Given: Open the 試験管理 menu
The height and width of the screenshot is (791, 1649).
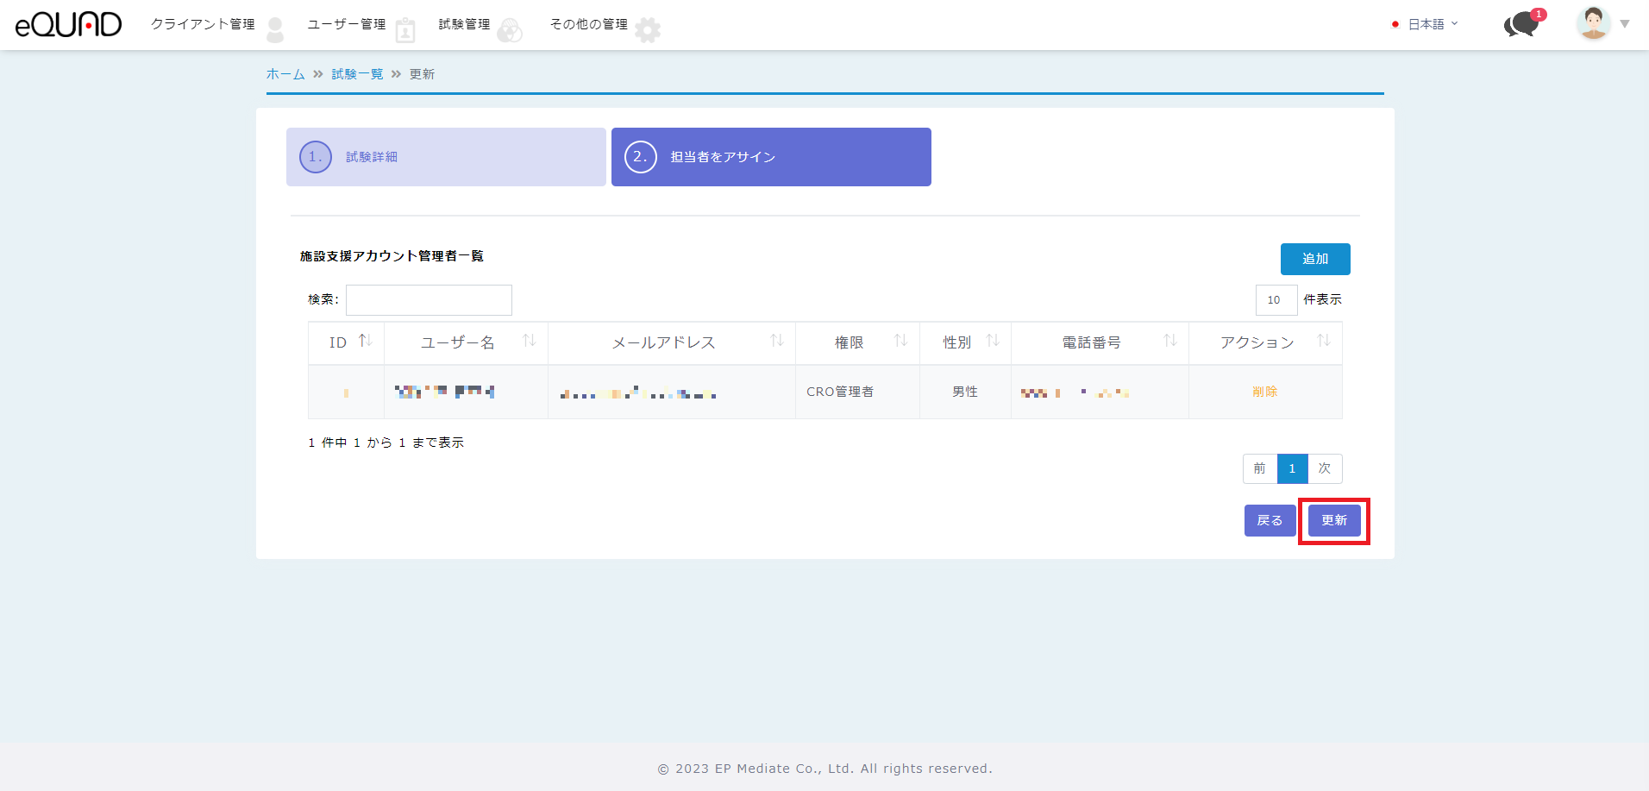Looking at the screenshot, I should point(464,24).
